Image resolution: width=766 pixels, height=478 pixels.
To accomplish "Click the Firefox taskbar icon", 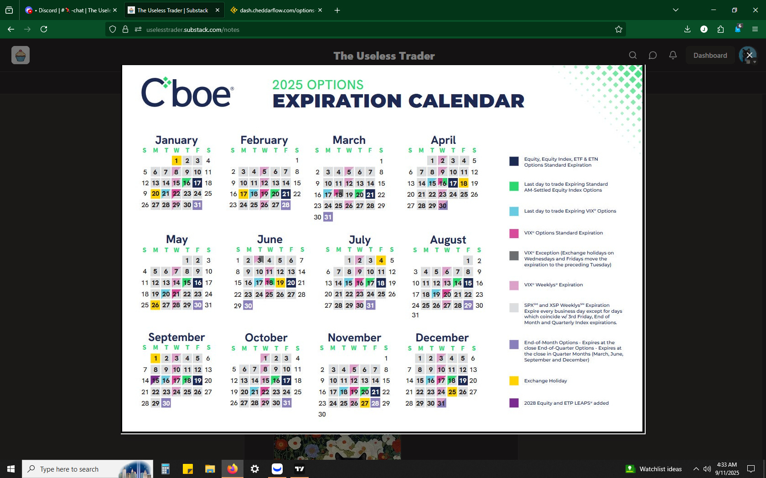I will (233, 469).
